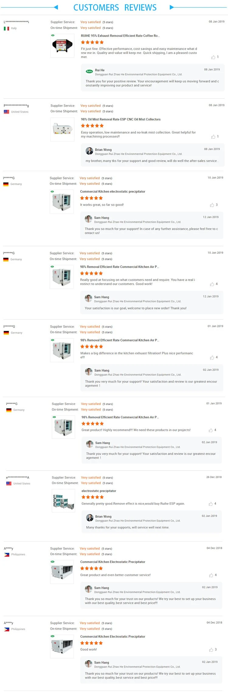Open RUIHE 95% Exhaust Removal product link
Image resolution: width=228 pixels, height=692 pixels.
tap(120, 36)
